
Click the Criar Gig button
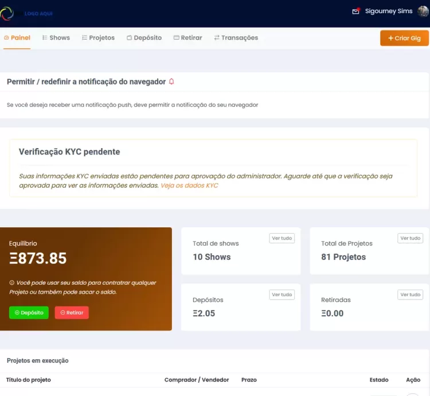pyautogui.click(x=404, y=38)
